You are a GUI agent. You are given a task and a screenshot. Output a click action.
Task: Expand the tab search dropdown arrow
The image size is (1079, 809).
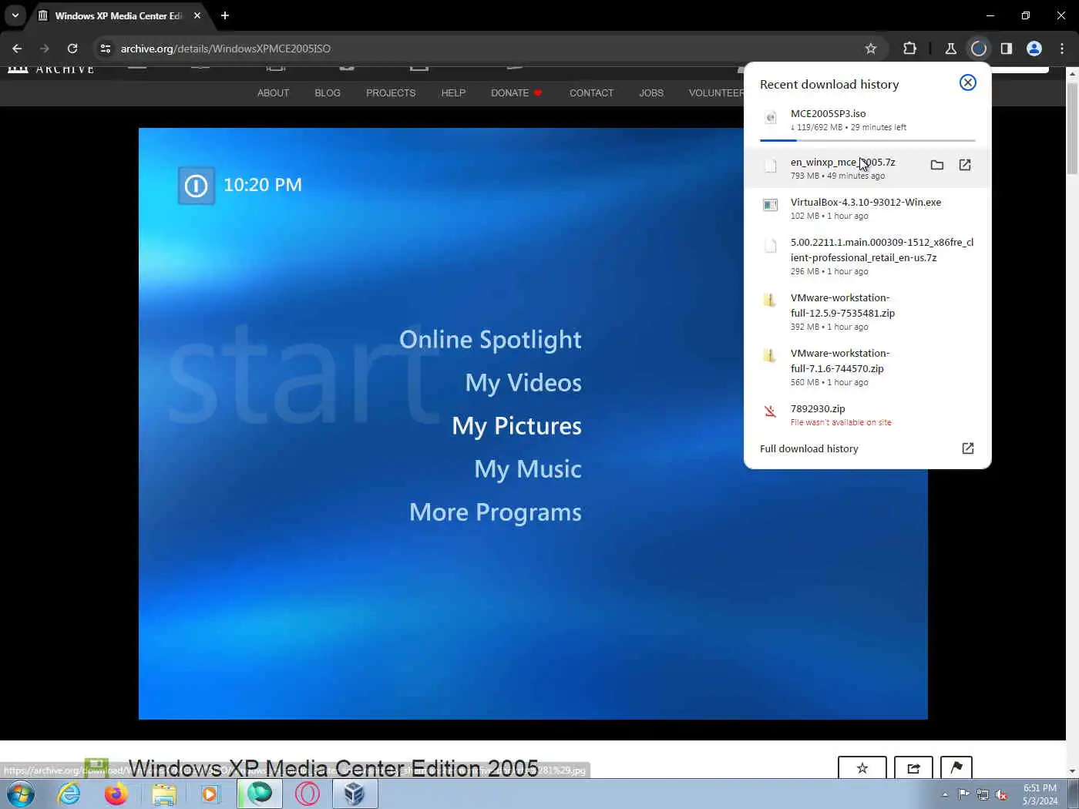tap(15, 15)
